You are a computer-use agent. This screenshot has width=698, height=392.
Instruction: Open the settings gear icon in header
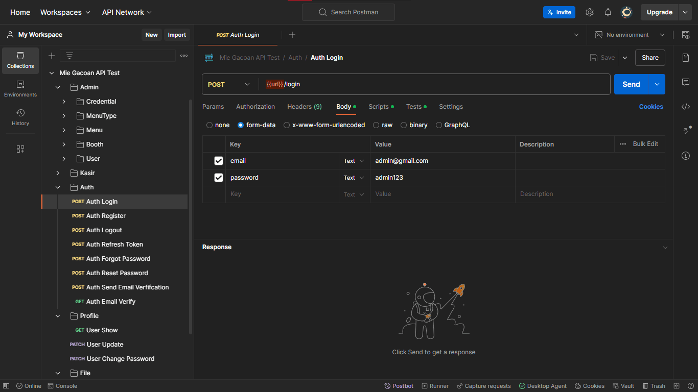click(x=590, y=12)
